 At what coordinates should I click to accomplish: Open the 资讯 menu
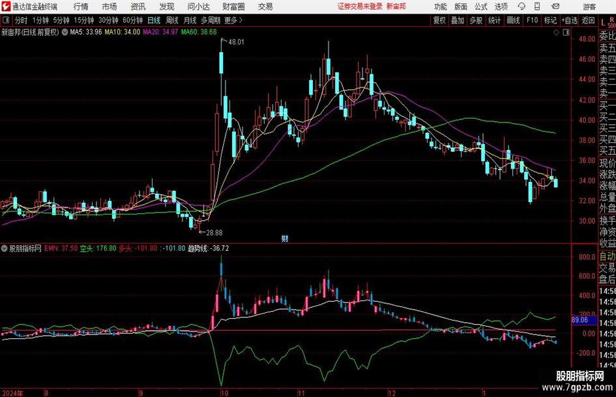[x=138, y=7]
